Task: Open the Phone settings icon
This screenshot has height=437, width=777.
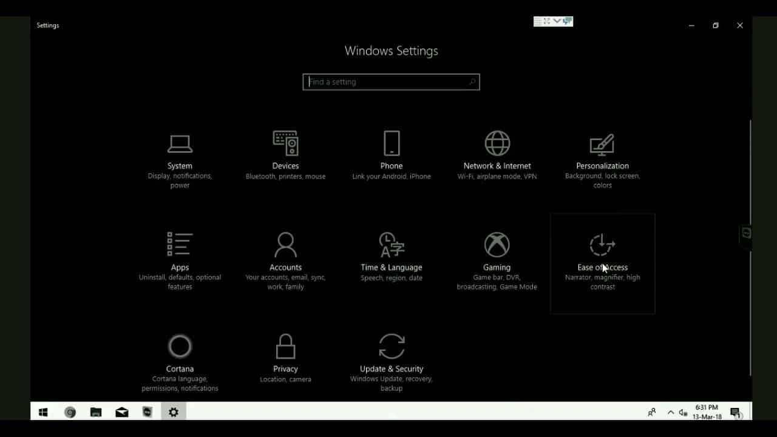Action: click(x=392, y=143)
